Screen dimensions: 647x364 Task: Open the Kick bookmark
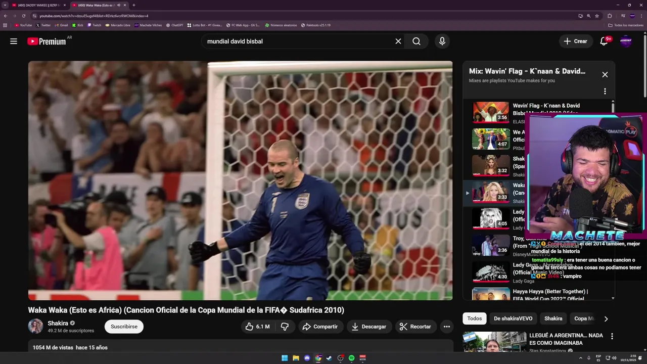click(78, 25)
